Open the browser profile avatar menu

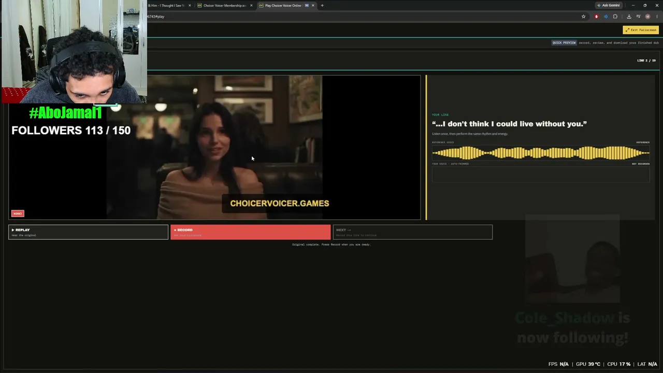647,17
